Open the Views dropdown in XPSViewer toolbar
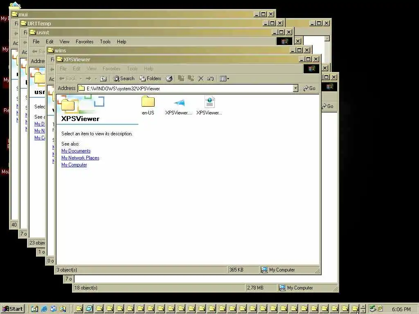 pos(224,78)
